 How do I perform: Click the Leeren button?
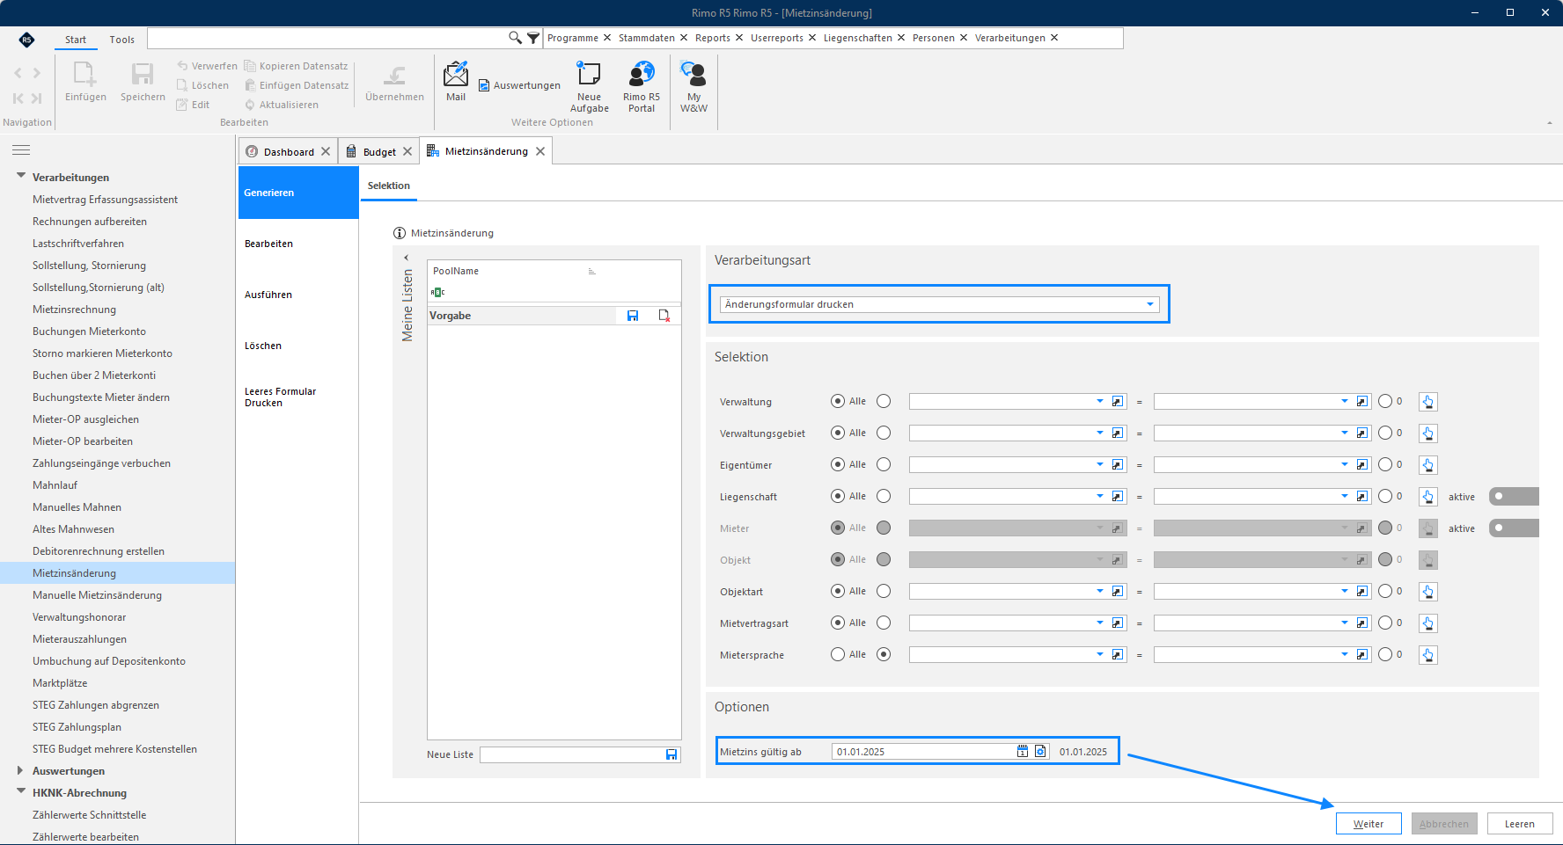(1519, 824)
